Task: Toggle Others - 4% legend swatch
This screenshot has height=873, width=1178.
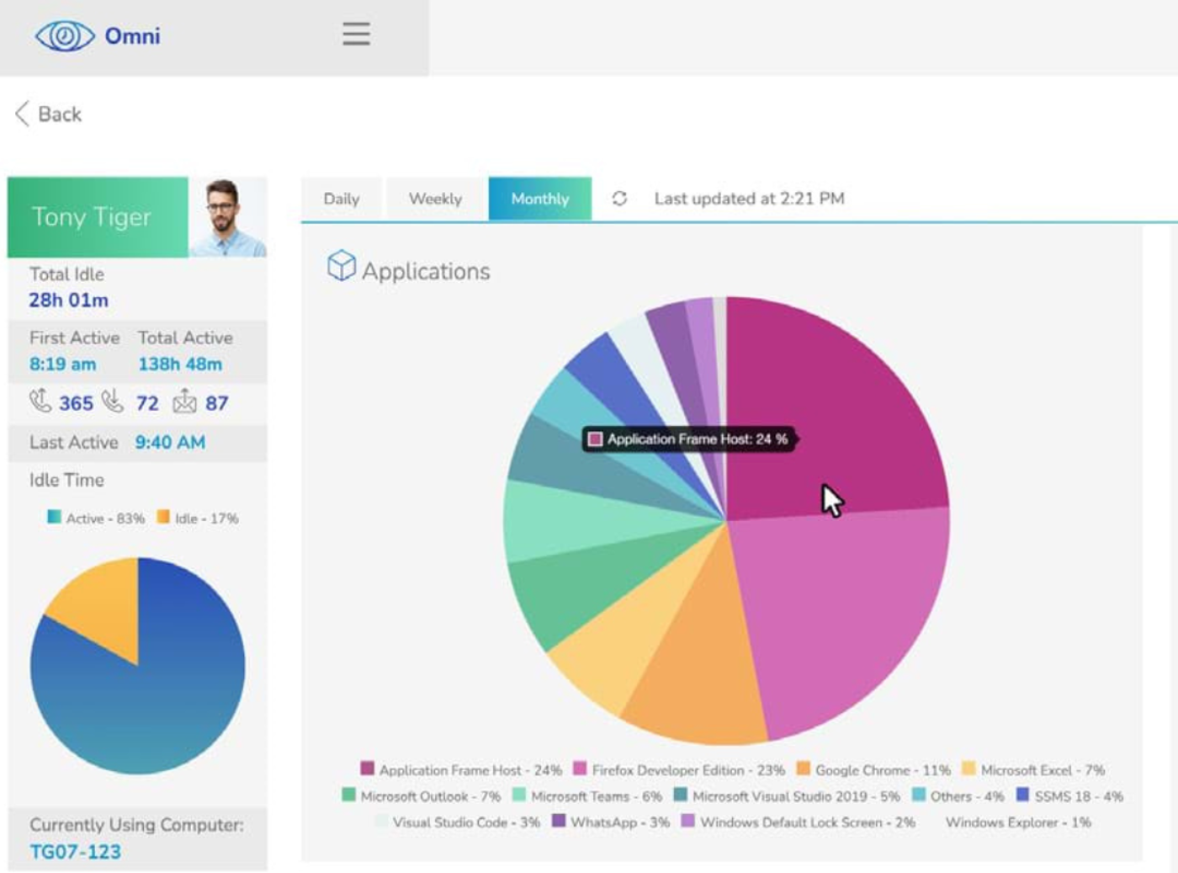Action: tap(919, 795)
